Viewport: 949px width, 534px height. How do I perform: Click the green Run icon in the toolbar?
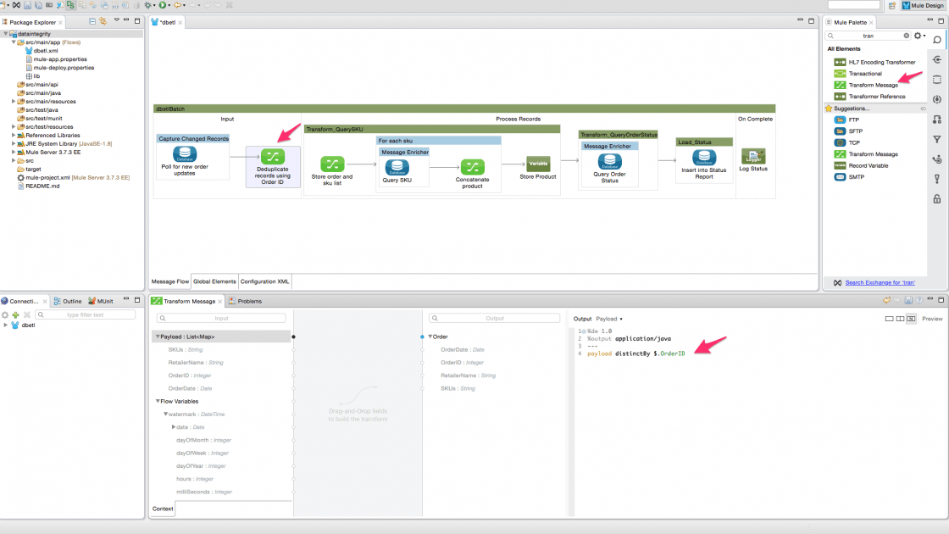[162, 5]
